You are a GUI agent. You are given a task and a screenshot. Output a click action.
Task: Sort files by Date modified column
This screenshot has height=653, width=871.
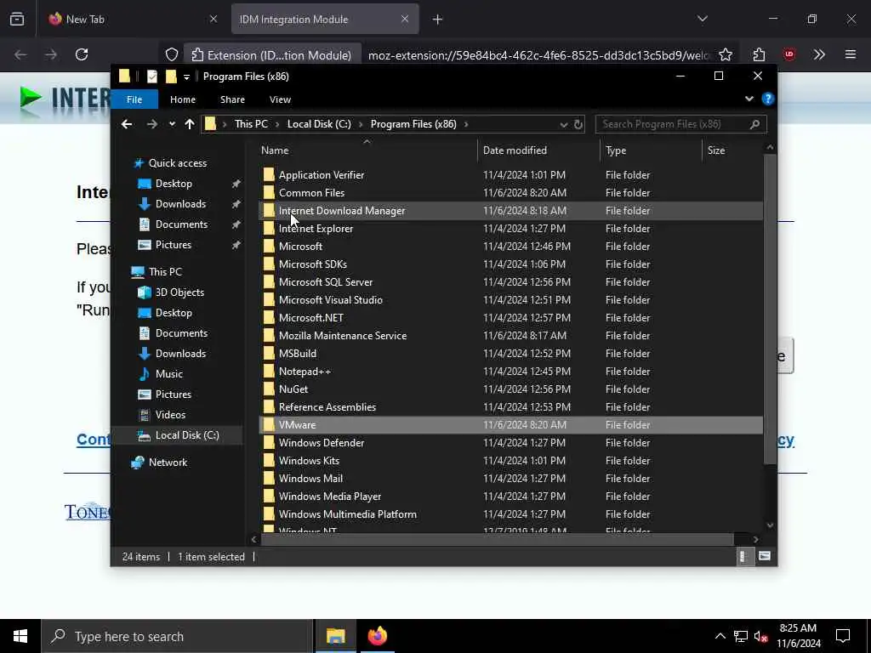click(538, 150)
